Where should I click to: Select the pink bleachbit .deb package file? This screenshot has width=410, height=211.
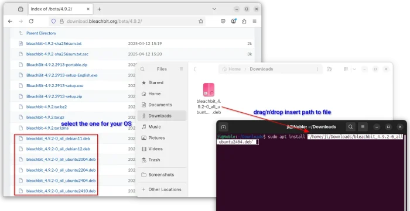tap(209, 90)
